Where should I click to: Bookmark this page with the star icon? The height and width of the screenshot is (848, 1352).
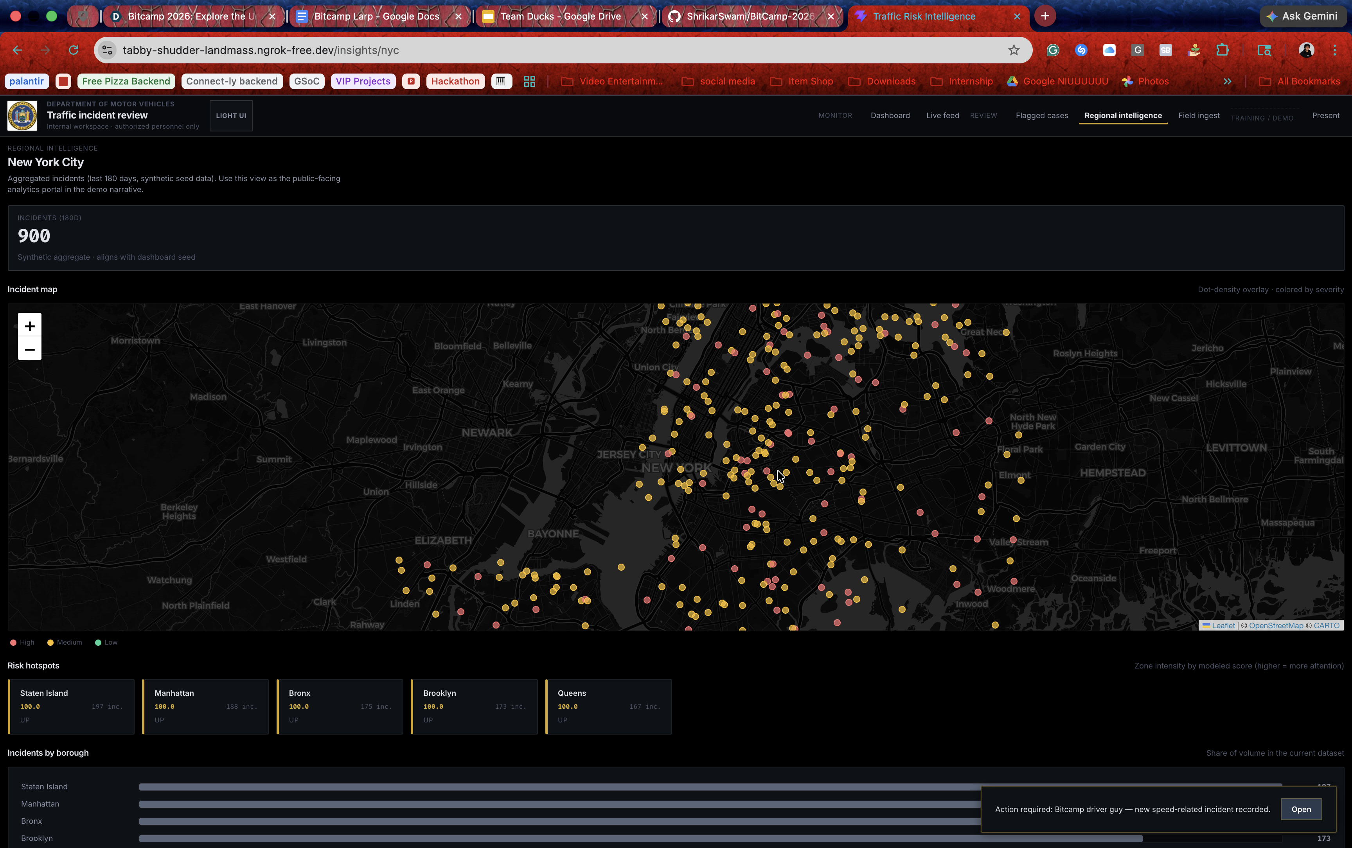coord(1013,50)
